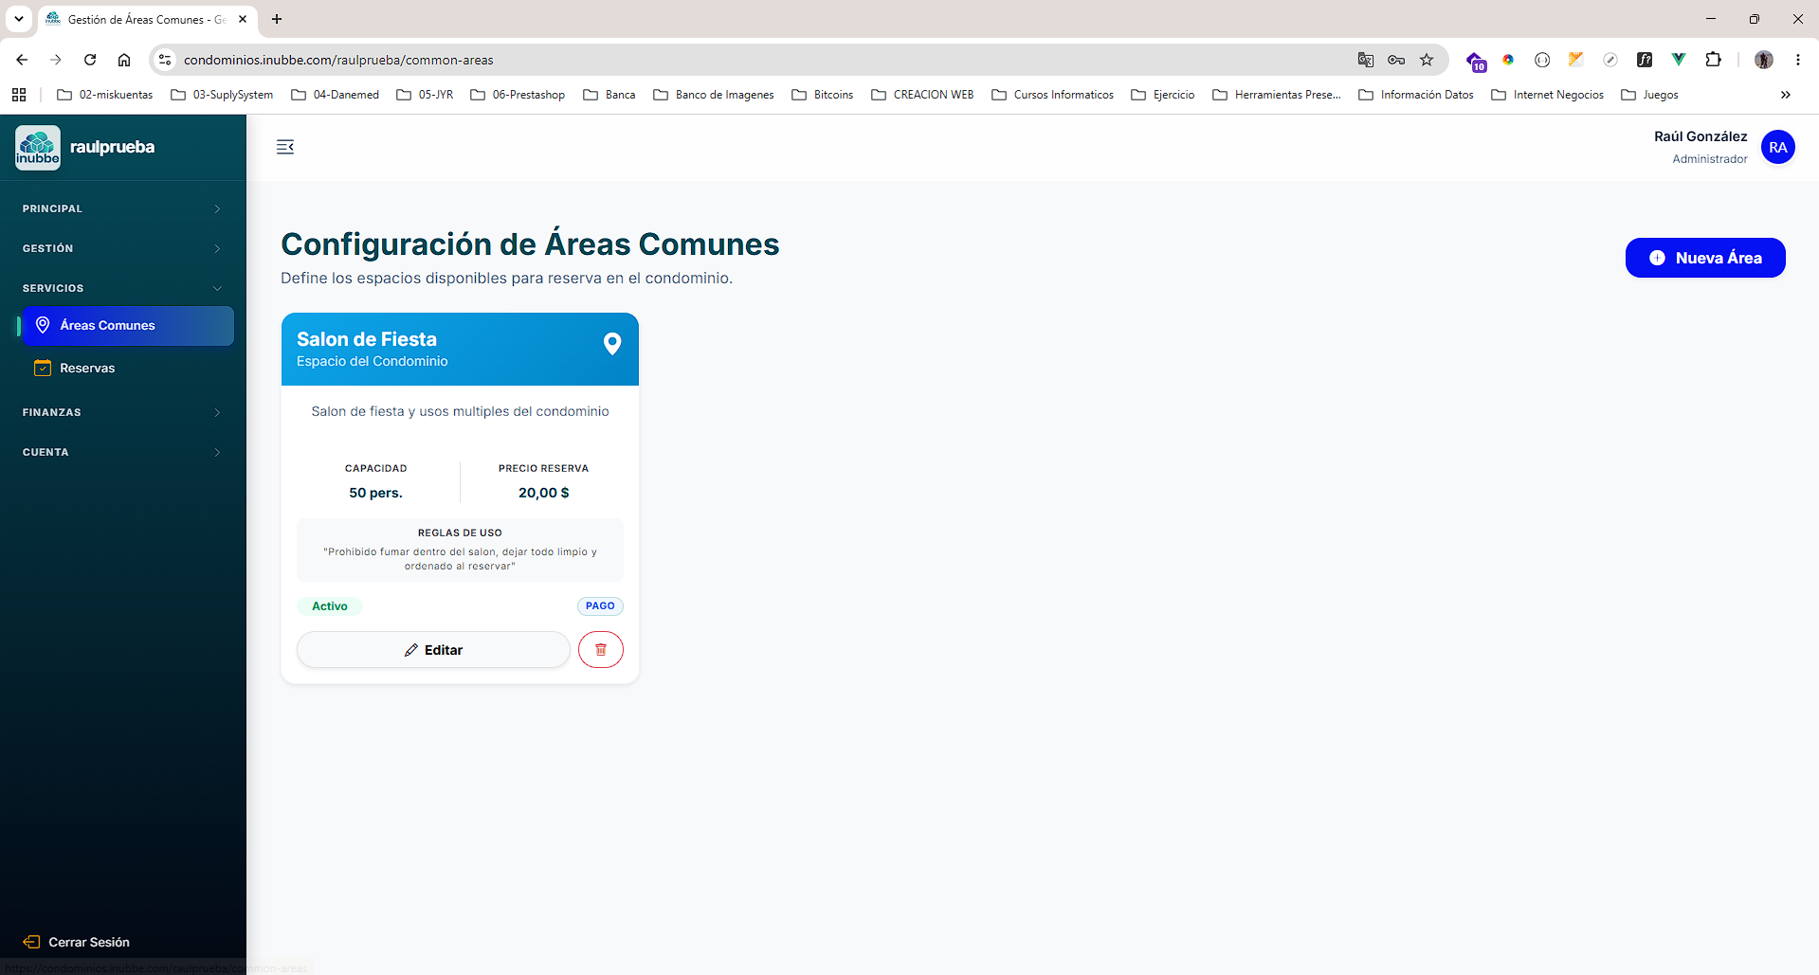Screen dimensions: 1819x975
Task: Click the Raúl González user name
Action: [1701, 136]
